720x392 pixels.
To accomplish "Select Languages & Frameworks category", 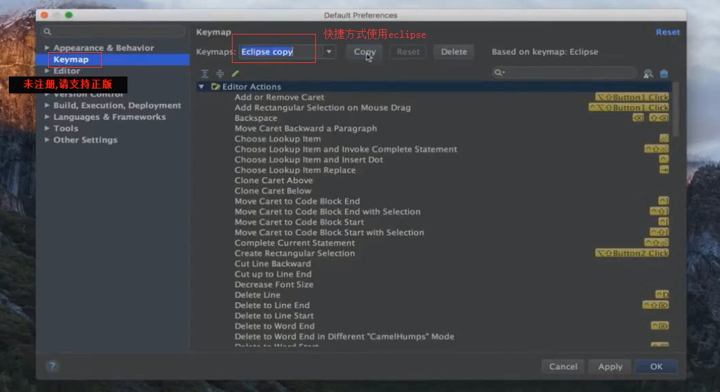I will pyautogui.click(x=109, y=117).
